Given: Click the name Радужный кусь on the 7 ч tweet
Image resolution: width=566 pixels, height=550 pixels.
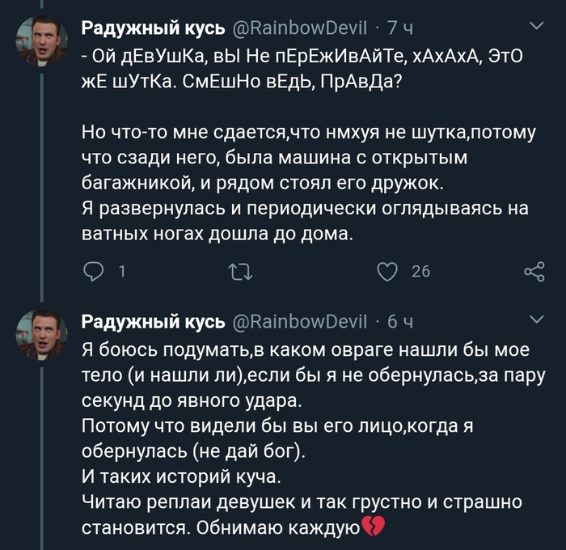Looking at the screenshot, I should point(154,30).
